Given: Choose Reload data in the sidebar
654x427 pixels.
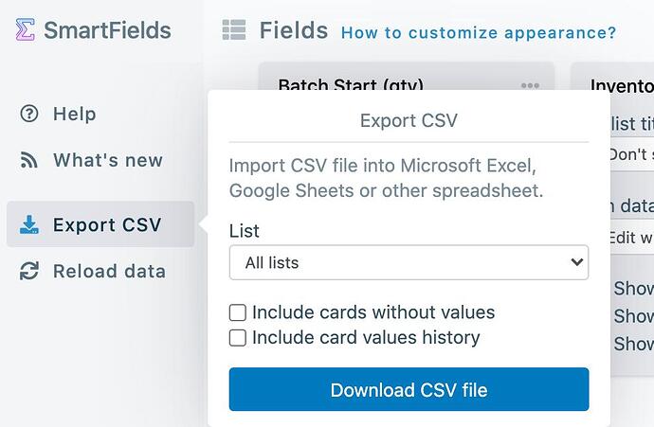Looking at the screenshot, I should pos(109,271).
